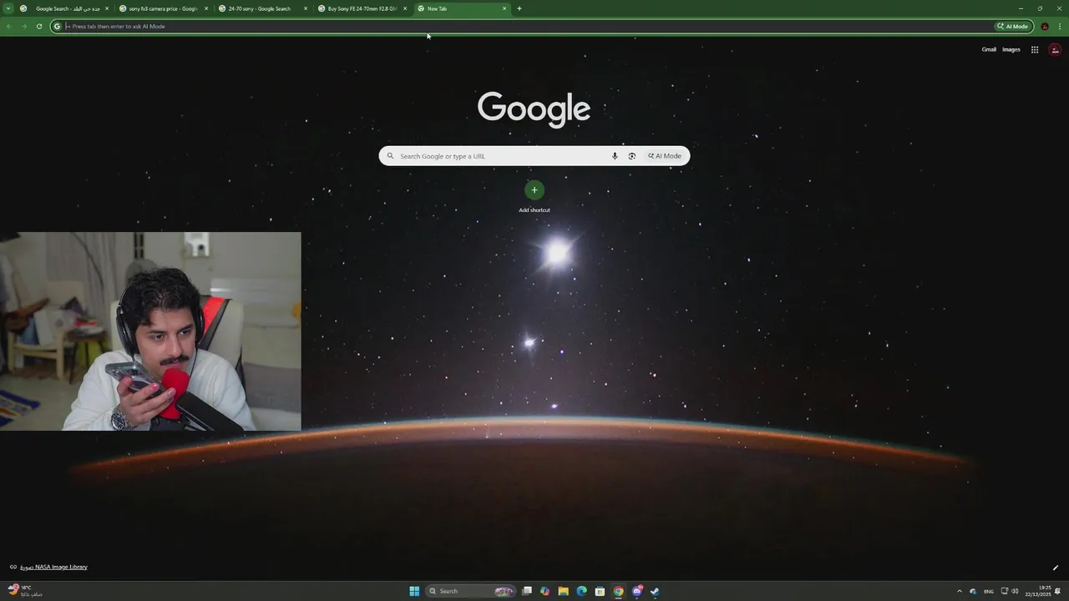Open the Windows Start menu
1069x601 pixels.
pyautogui.click(x=414, y=591)
